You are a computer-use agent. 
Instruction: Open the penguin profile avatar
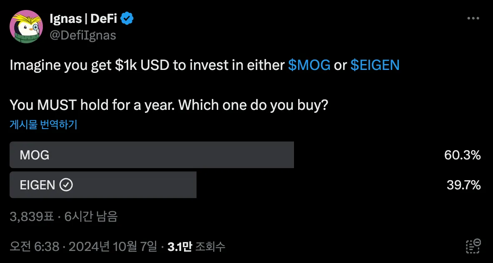coord(26,27)
